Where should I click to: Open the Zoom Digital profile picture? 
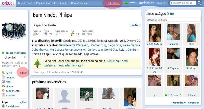pyautogui.click(x=14, y=31)
